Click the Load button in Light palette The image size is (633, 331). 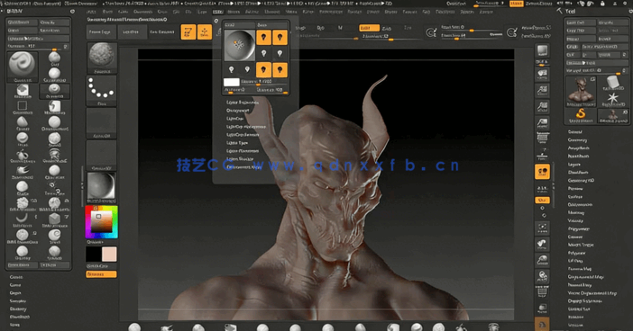tap(239, 25)
